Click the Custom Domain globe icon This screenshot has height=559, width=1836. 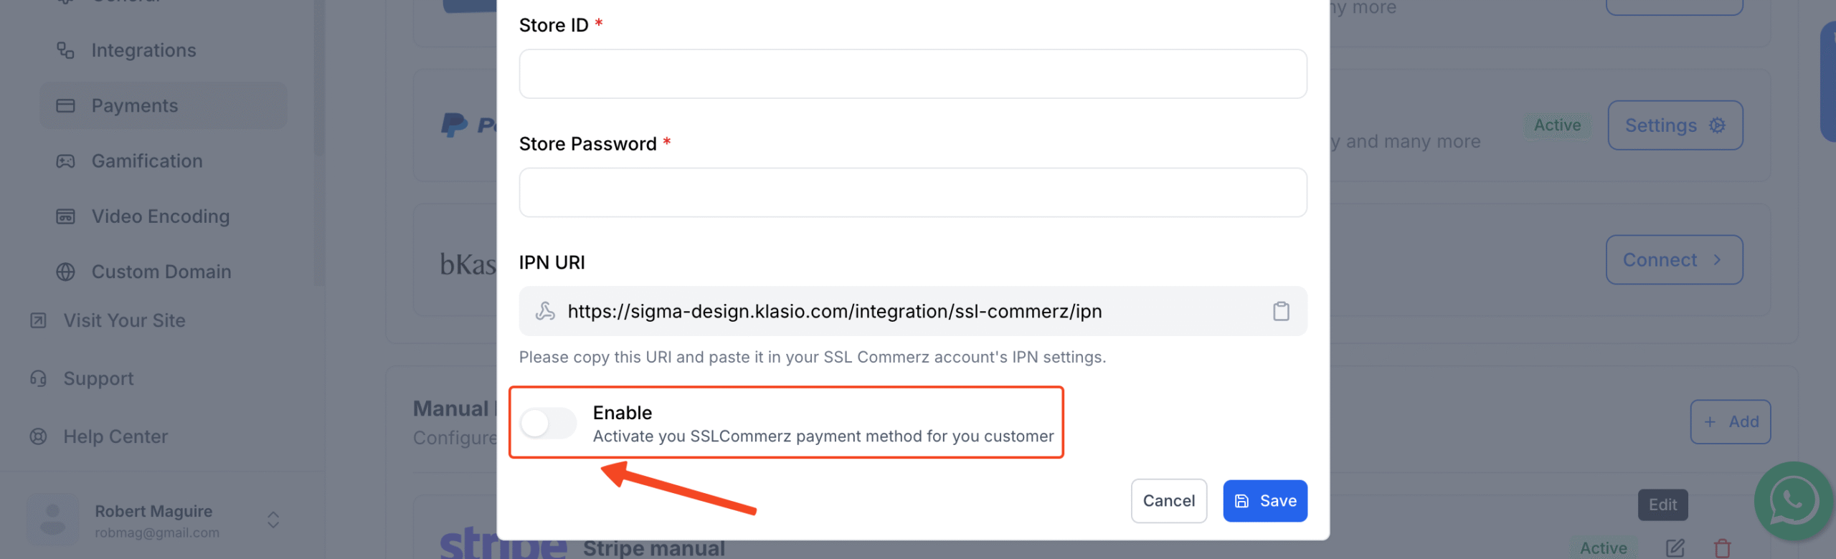coord(65,272)
